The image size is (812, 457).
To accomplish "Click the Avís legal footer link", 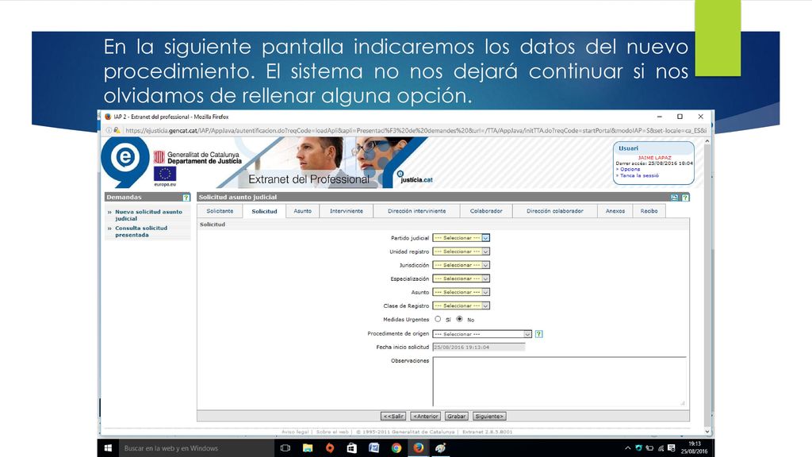I will click(x=295, y=432).
